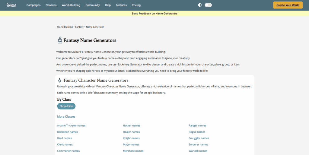Click the Scabard logo in header
This screenshot has width=309, height=155.
click(11, 5)
